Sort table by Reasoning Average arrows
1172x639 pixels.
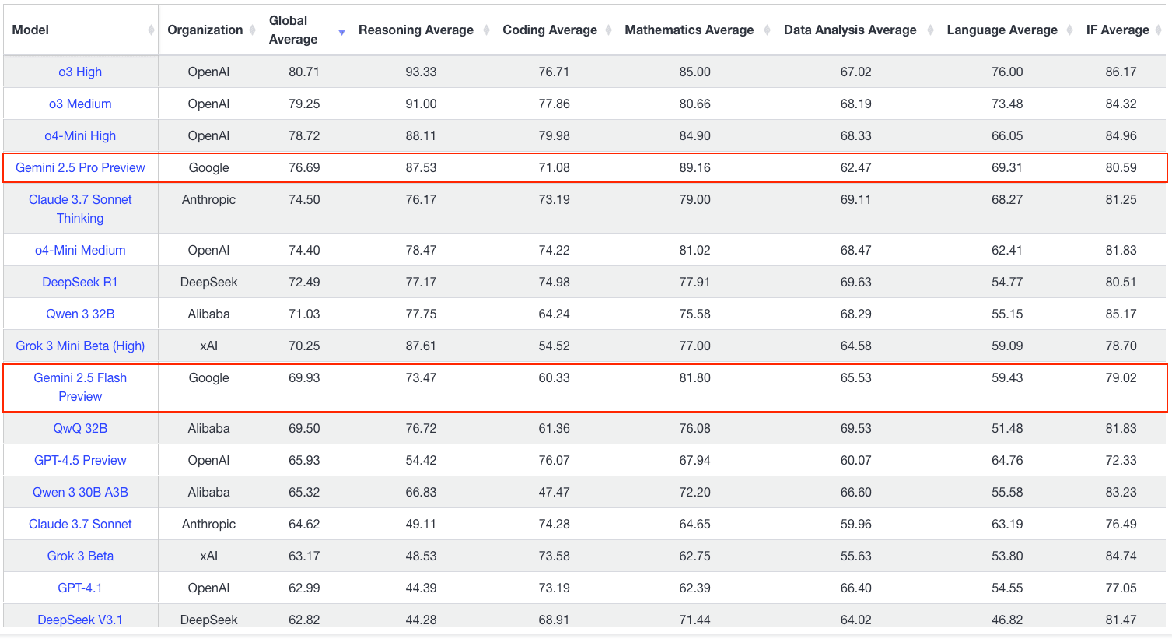[486, 30]
